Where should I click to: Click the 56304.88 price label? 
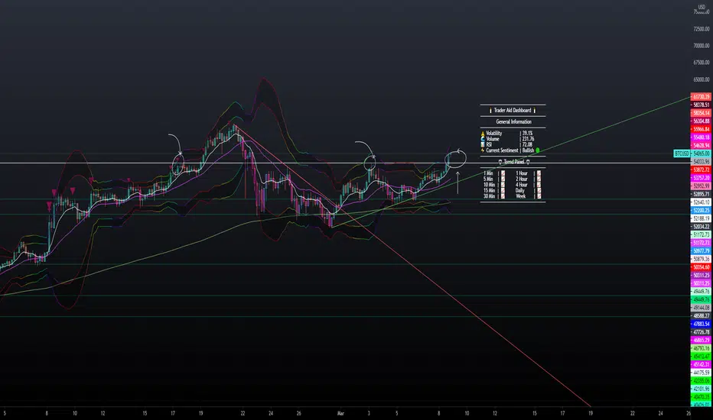pos(701,121)
